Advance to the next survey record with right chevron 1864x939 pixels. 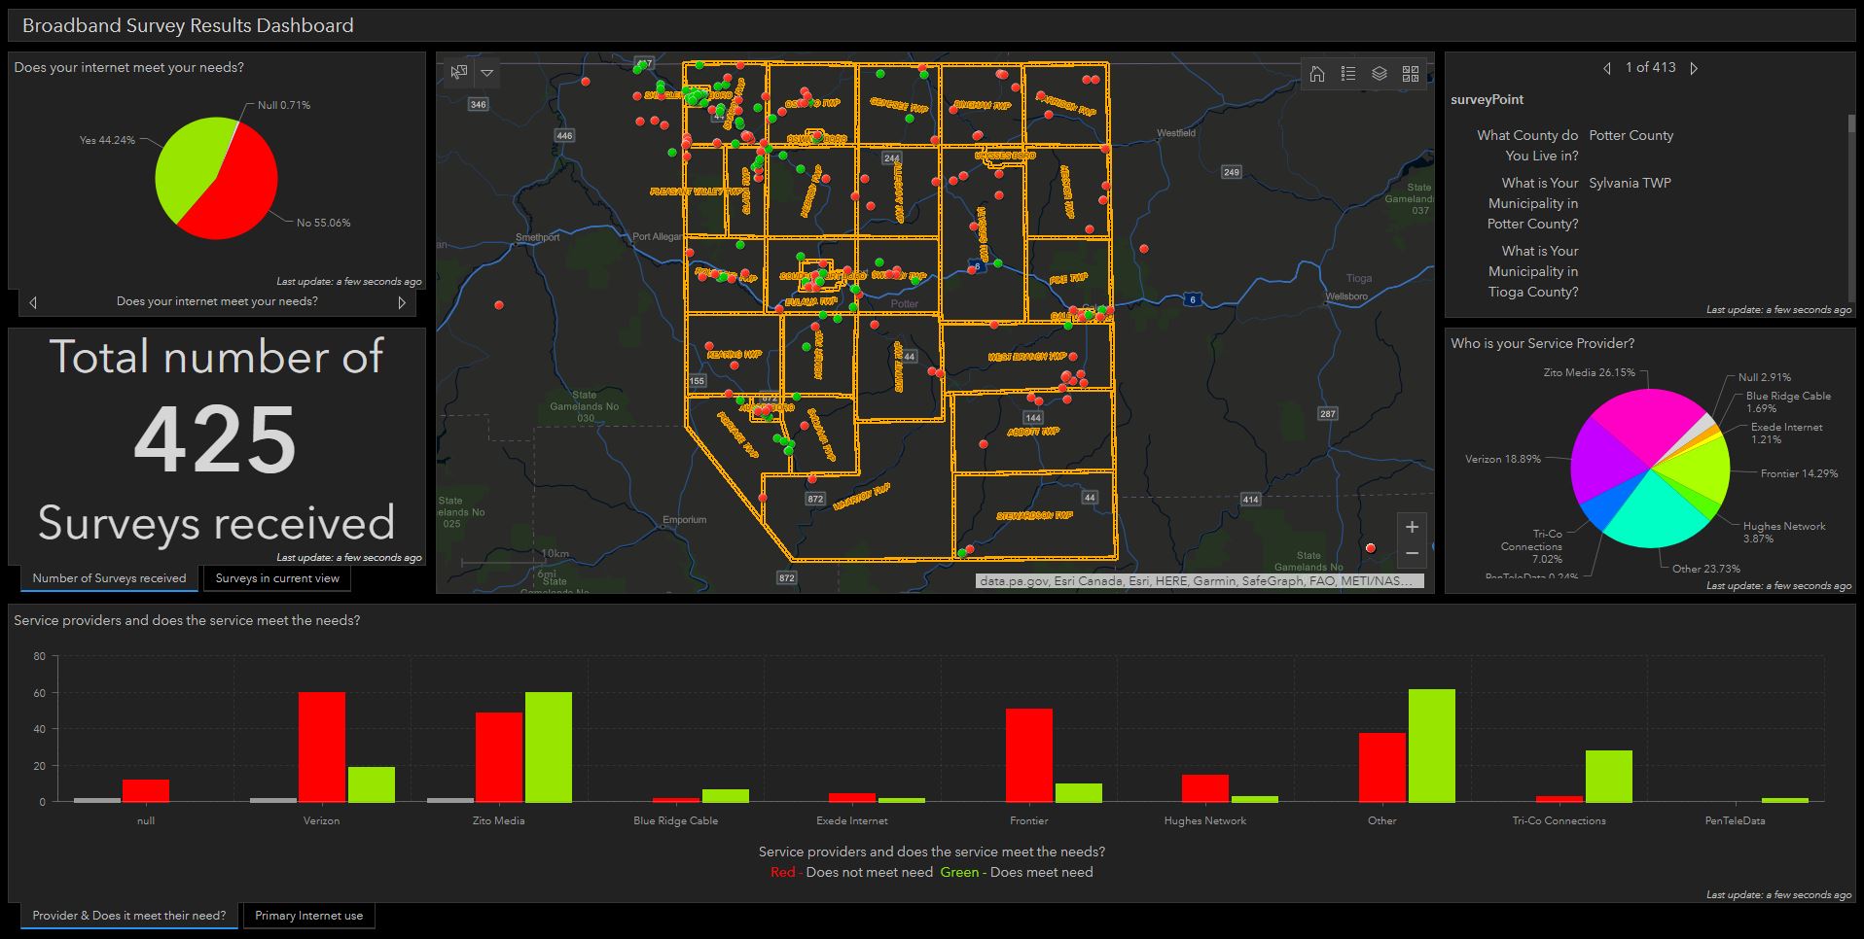point(1694,68)
